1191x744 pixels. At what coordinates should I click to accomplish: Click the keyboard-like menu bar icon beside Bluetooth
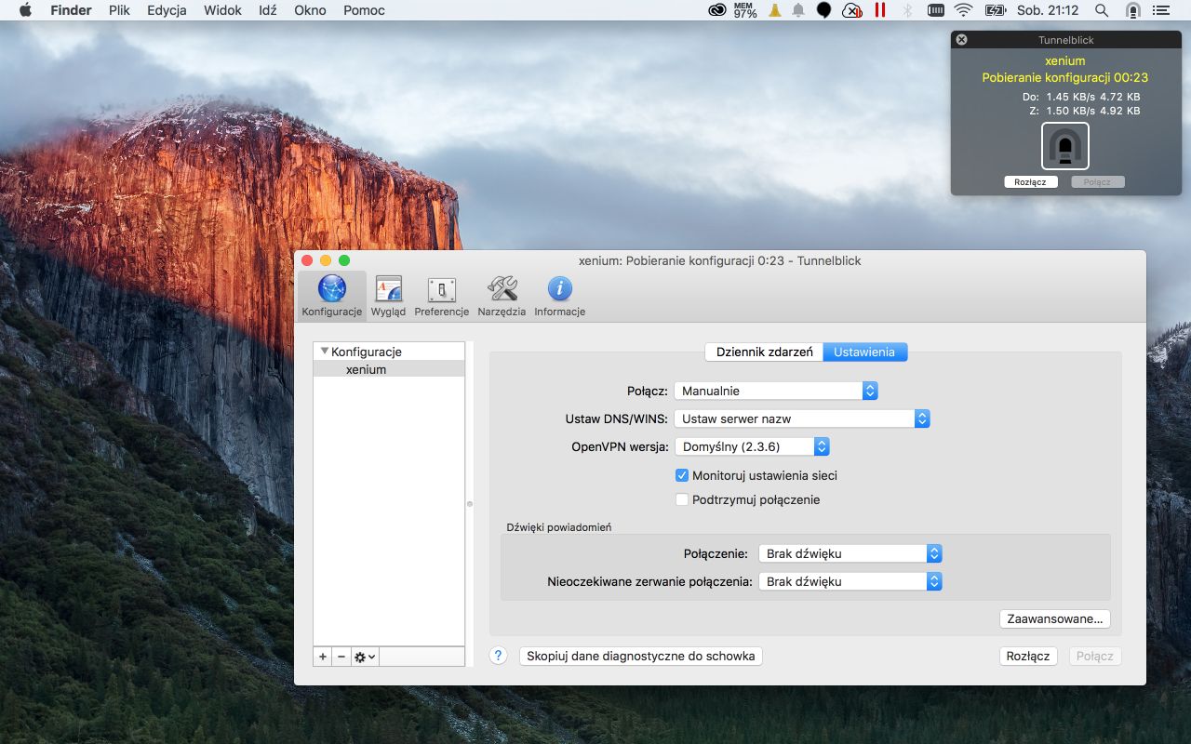click(935, 10)
